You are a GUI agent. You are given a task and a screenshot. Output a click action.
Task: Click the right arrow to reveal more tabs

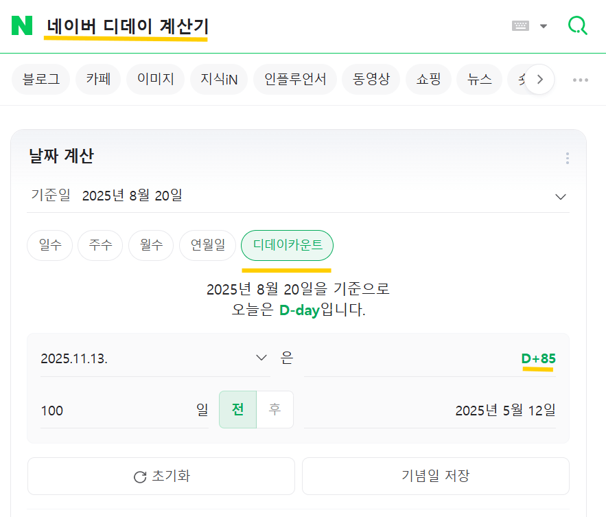pos(540,79)
